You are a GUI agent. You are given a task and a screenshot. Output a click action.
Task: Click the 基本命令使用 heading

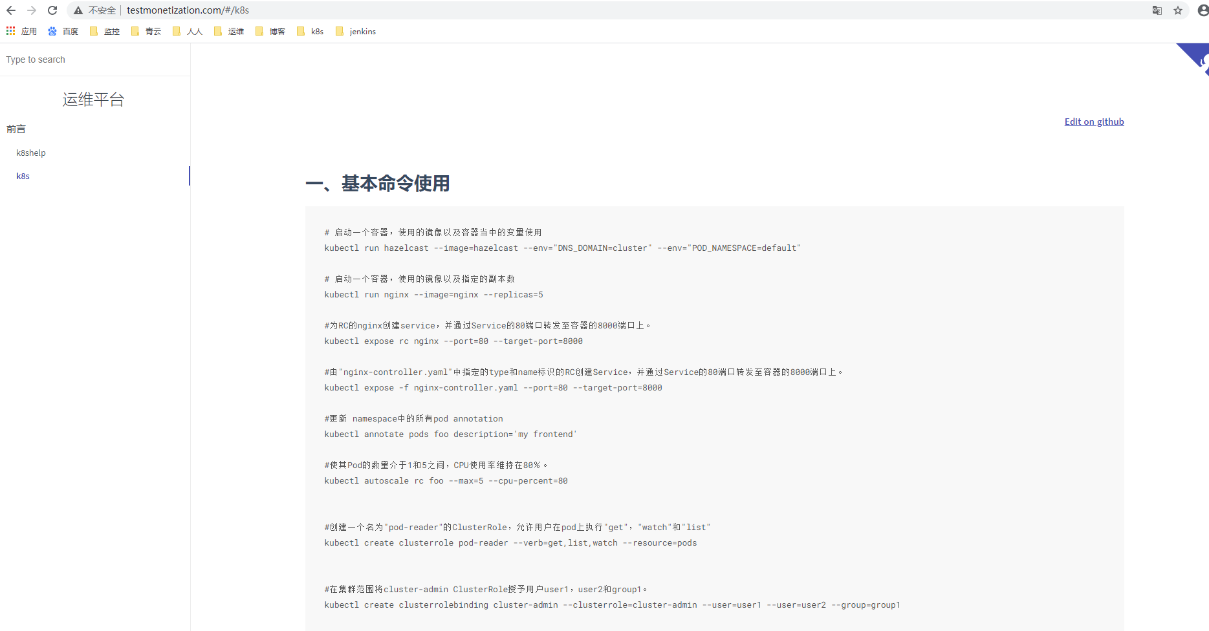(x=377, y=184)
